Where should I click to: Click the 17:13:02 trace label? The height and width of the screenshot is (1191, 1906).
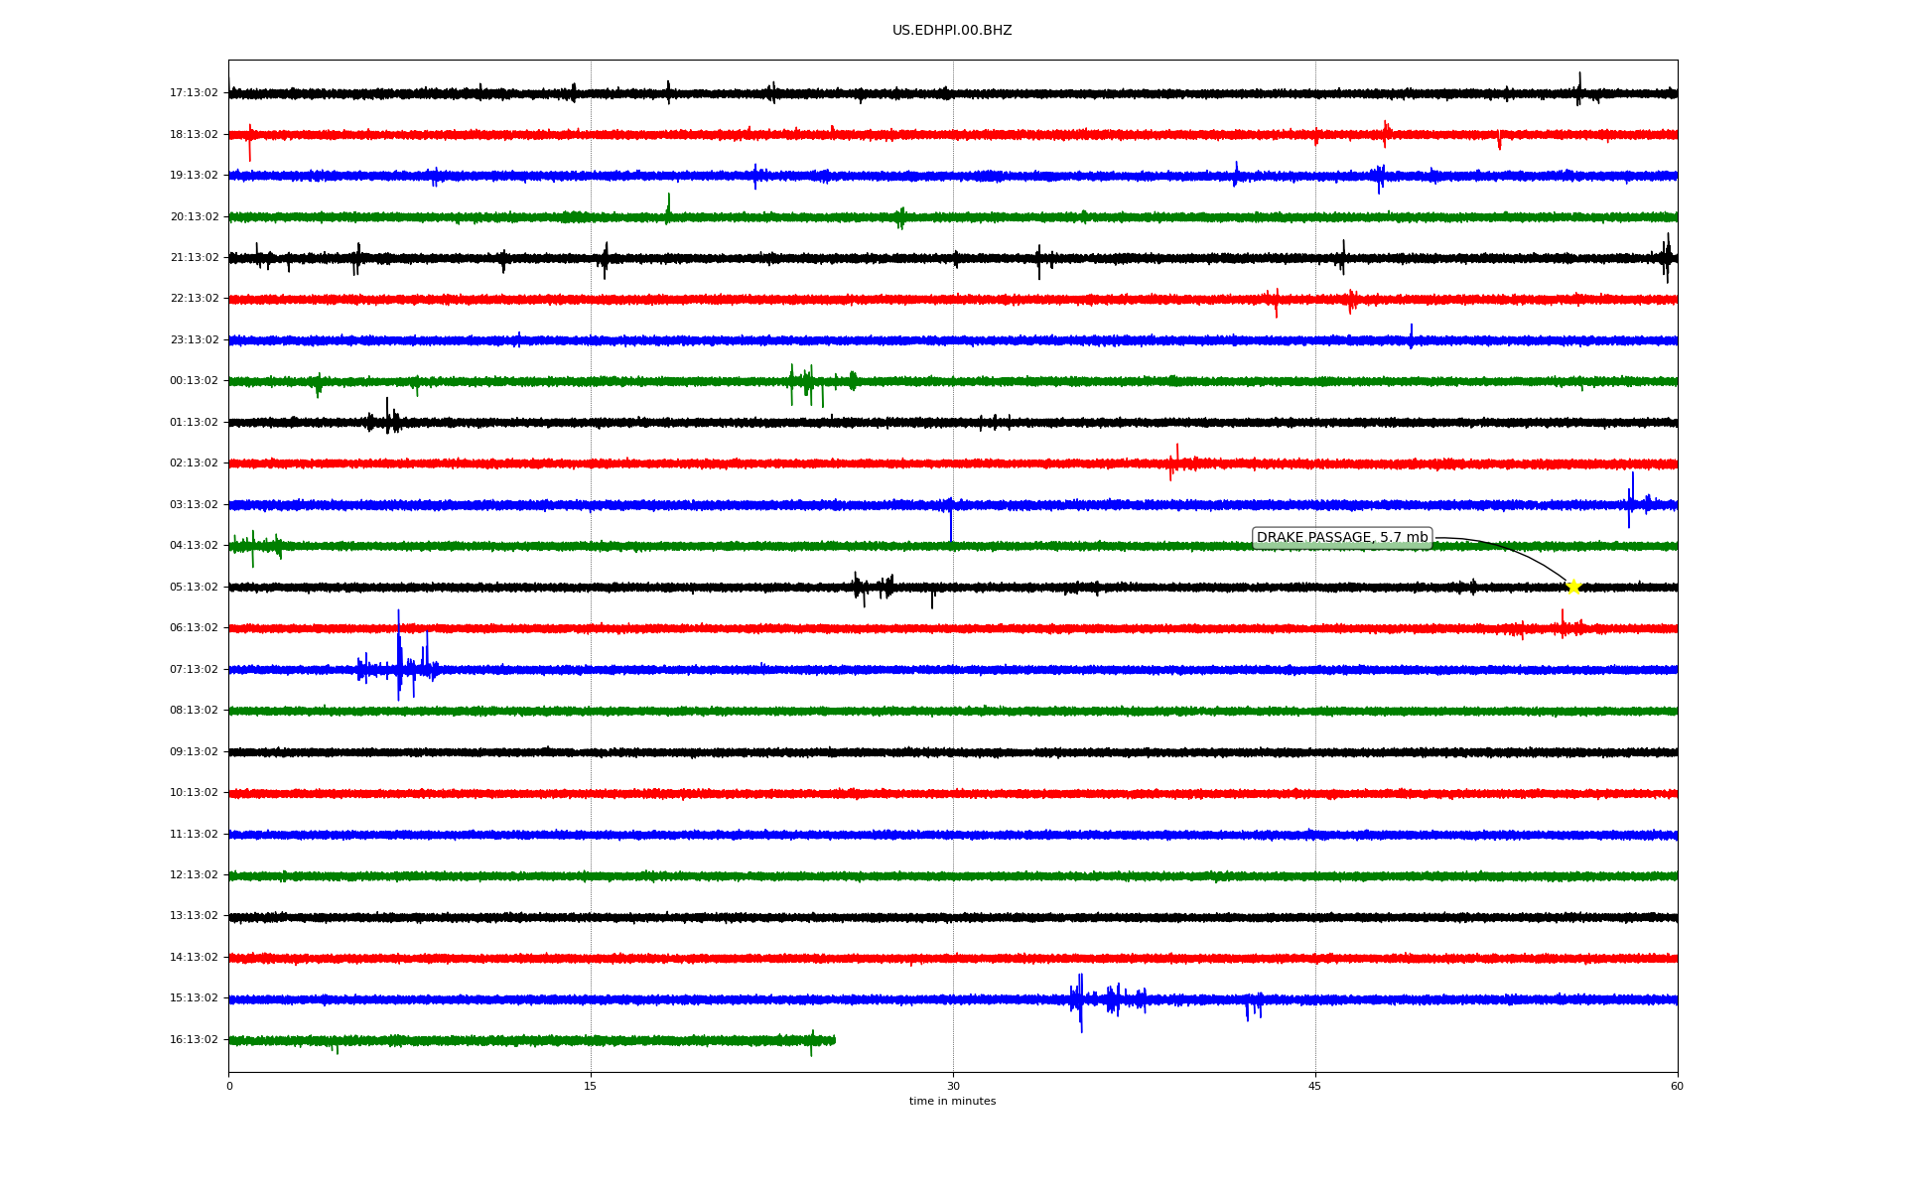point(194,93)
